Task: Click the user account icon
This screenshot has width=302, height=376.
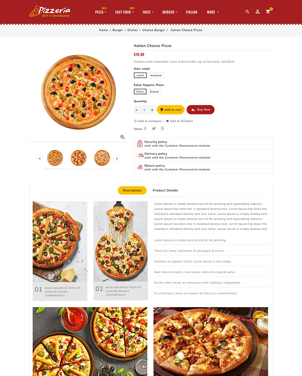Action: [x=258, y=12]
